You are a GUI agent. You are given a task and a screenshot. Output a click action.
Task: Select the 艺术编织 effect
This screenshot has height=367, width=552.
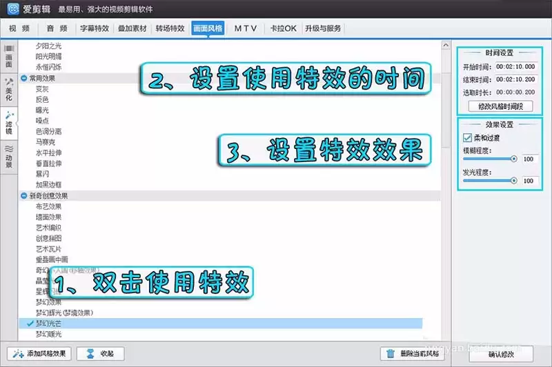click(48, 228)
